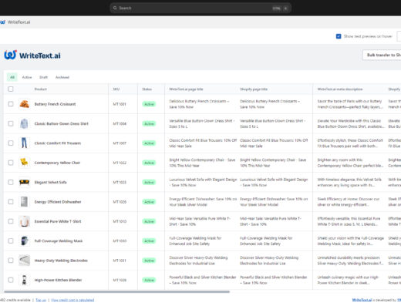The width and height of the screenshot is (401, 306).
Task: Click the blue dress shirt thumbnail
Action: pyautogui.click(x=24, y=123)
